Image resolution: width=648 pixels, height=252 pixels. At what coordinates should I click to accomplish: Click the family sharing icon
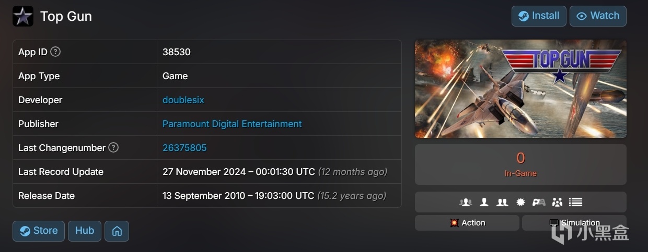[x=557, y=202]
